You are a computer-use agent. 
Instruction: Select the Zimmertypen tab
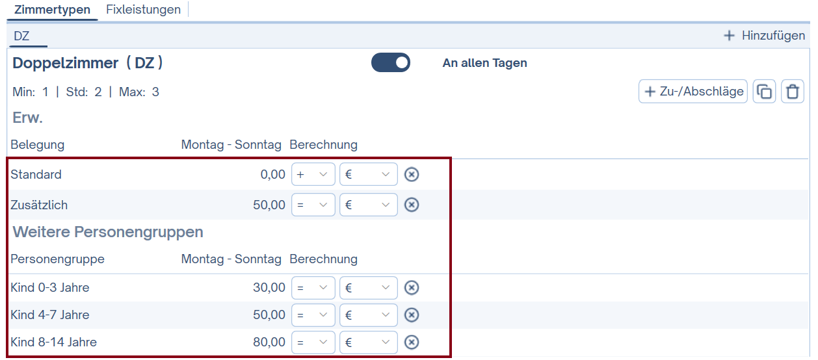pos(52,10)
